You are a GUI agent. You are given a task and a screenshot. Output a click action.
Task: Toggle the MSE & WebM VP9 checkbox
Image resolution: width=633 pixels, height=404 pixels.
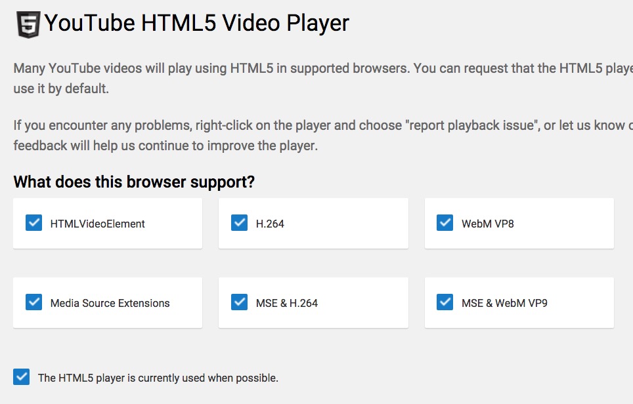pyautogui.click(x=445, y=302)
